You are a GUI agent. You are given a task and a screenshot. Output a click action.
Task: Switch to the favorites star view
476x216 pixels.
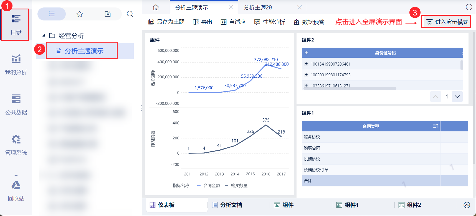80,14
